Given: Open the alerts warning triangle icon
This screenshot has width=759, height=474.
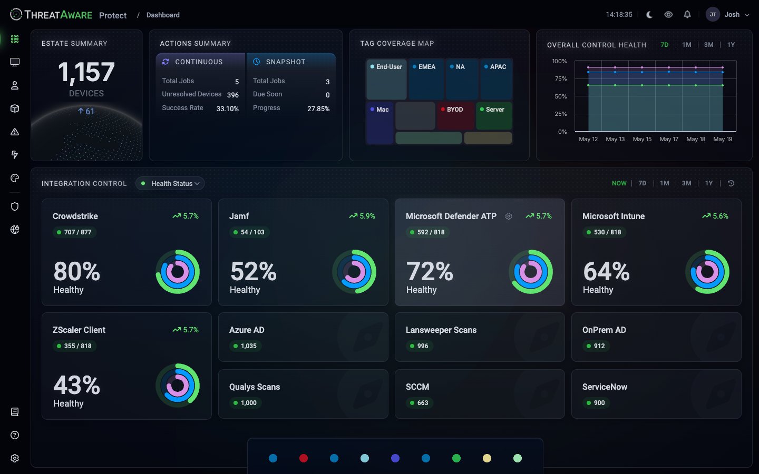Looking at the screenshot, I should 15,132.
